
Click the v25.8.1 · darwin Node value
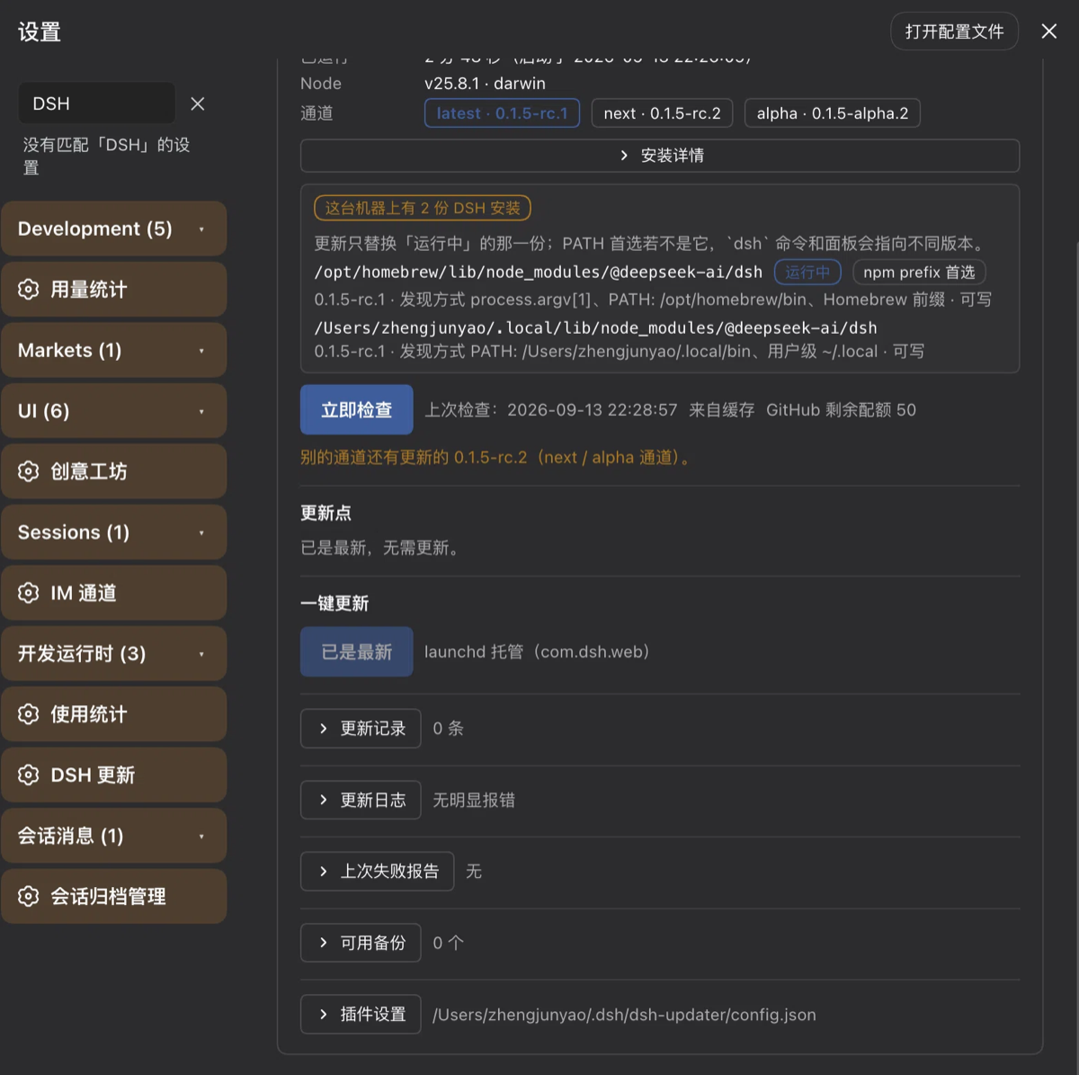click(485, 84)
